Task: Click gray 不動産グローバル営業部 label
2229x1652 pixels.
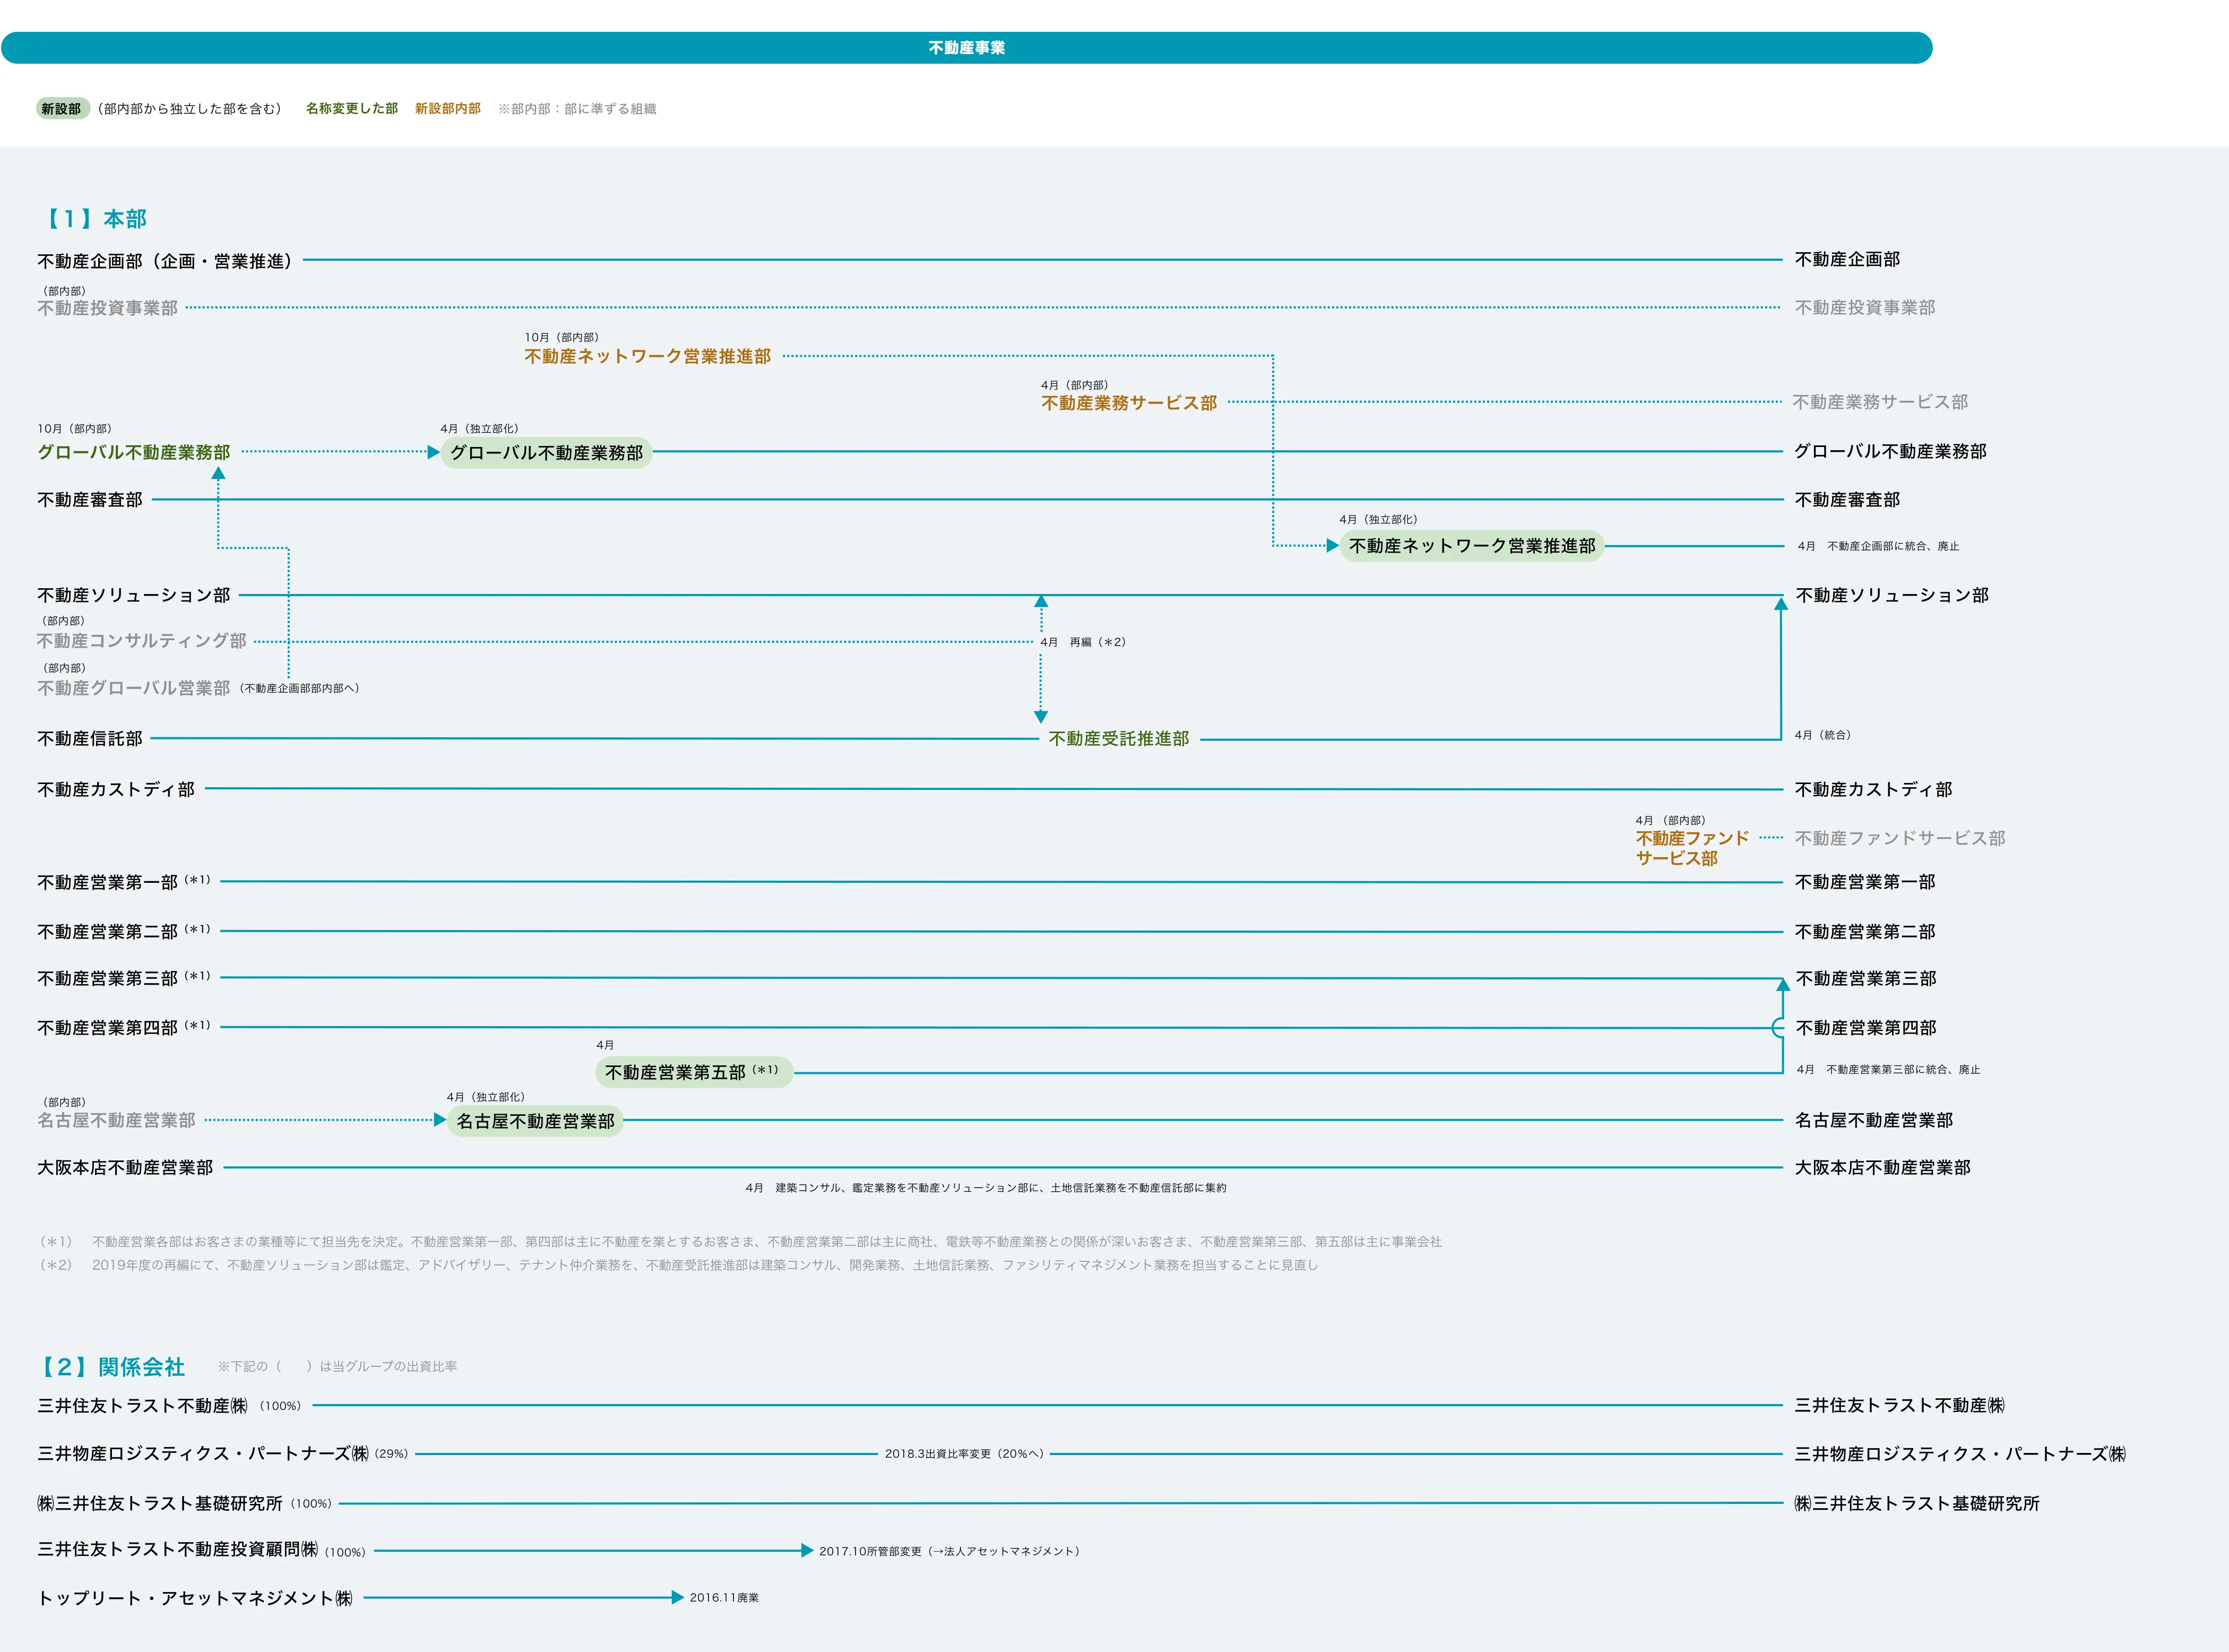Action: coord(134,688)
